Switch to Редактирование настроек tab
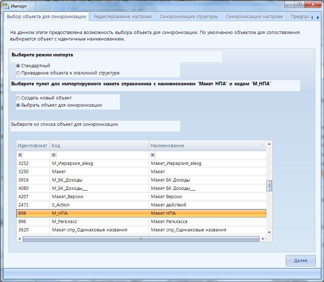The height and width of the screenshot is (282, 324). click(x=123, y=17)
